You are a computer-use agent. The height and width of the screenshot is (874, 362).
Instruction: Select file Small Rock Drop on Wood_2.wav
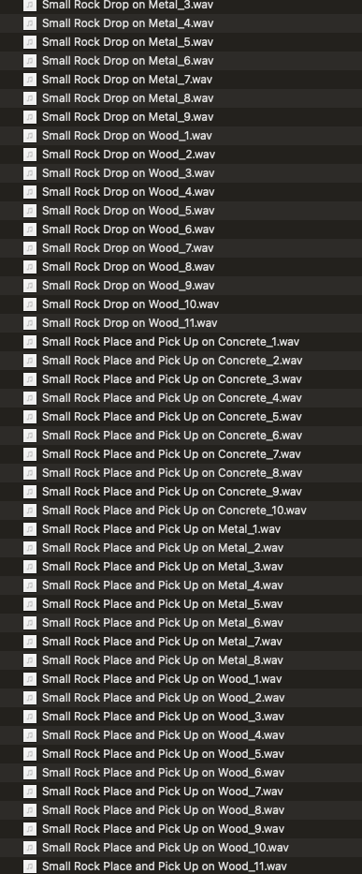(x=129, y=155)
